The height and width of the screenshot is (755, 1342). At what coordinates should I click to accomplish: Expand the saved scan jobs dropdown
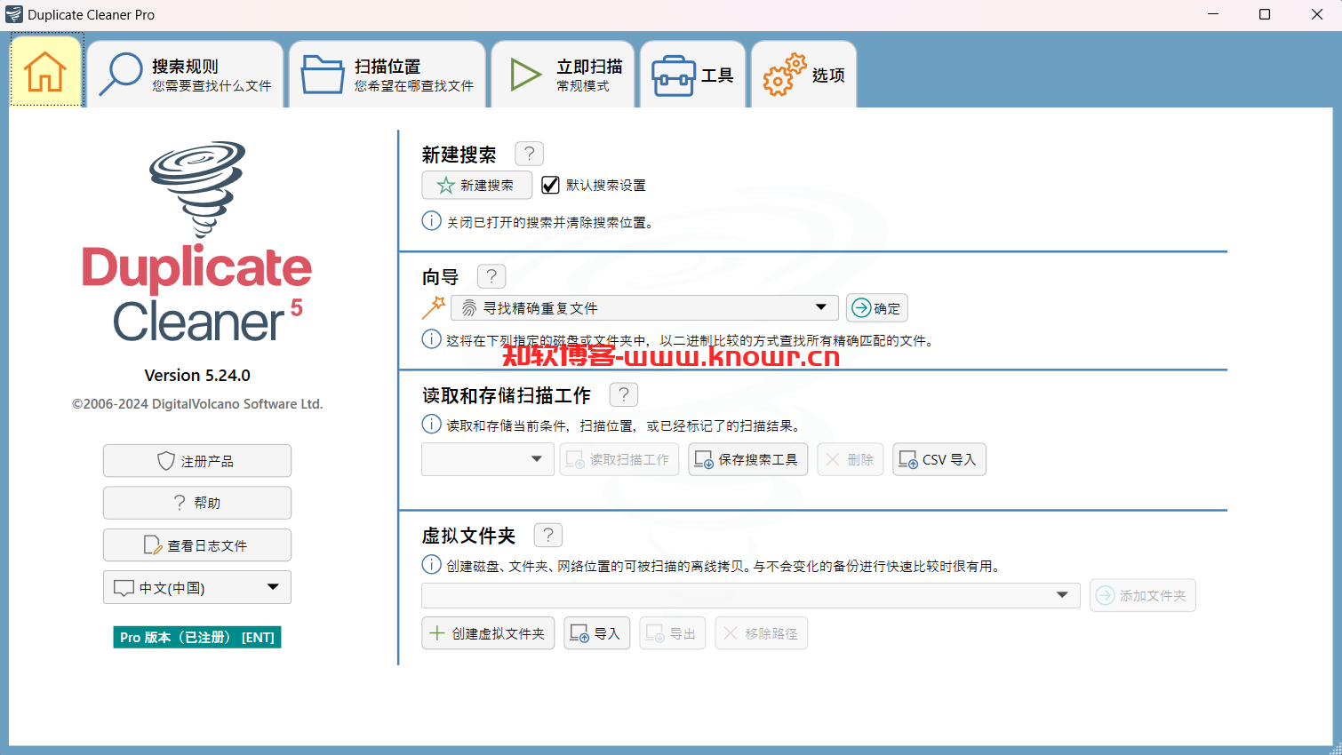488,459
